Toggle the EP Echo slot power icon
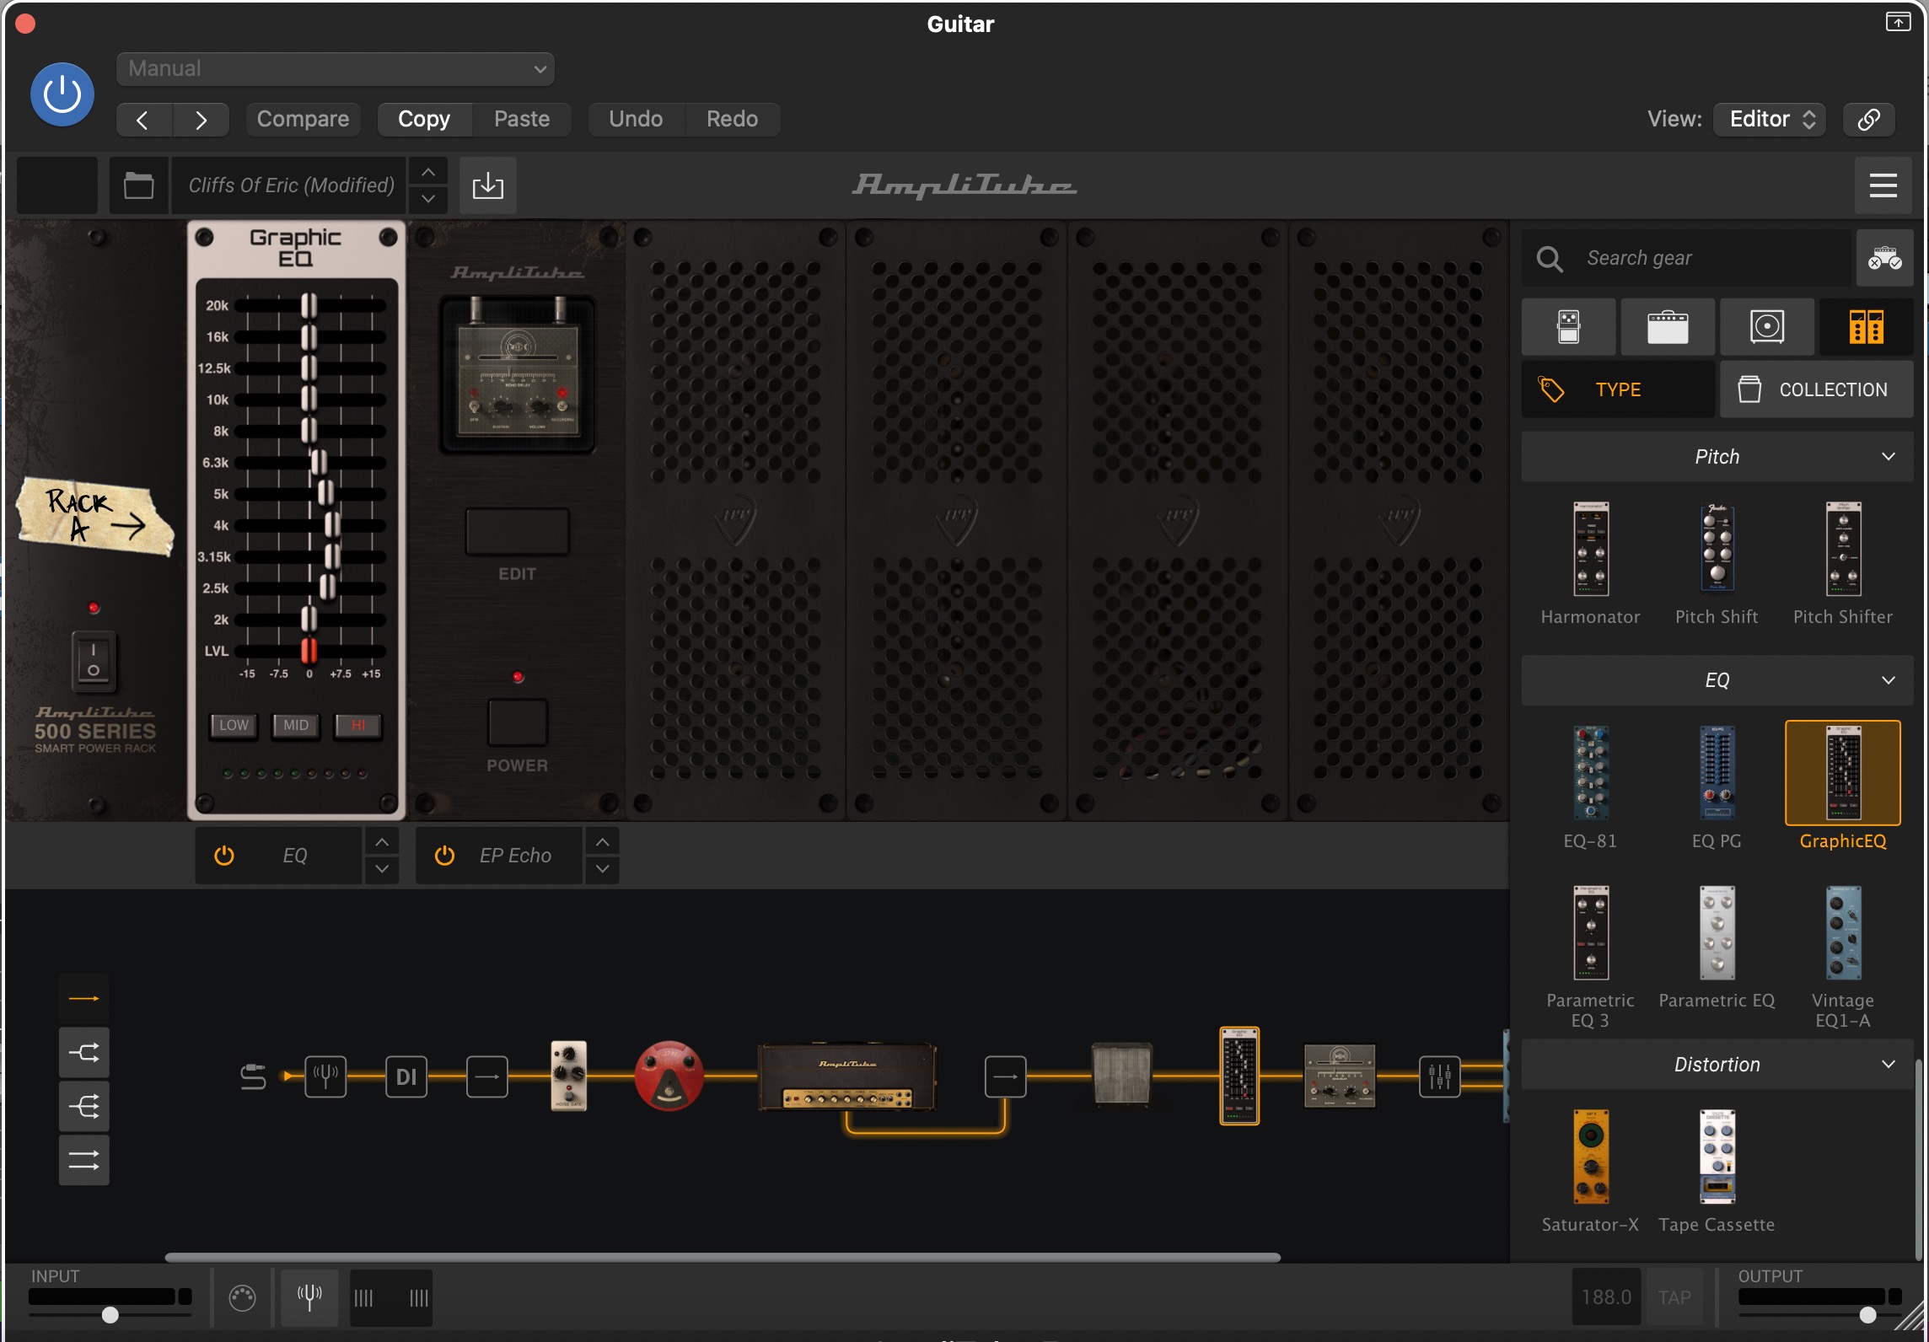Viewport: 1929px width, 1342px height. click(444, 856)
